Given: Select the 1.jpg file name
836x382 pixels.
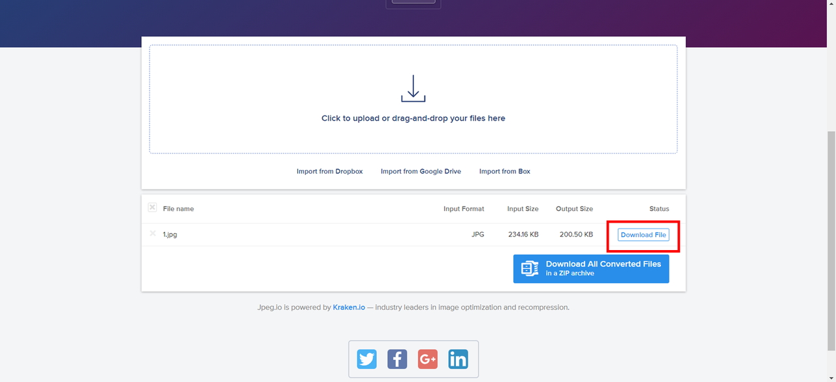Looking at the screenshot, I should click(x=170, y=234).
